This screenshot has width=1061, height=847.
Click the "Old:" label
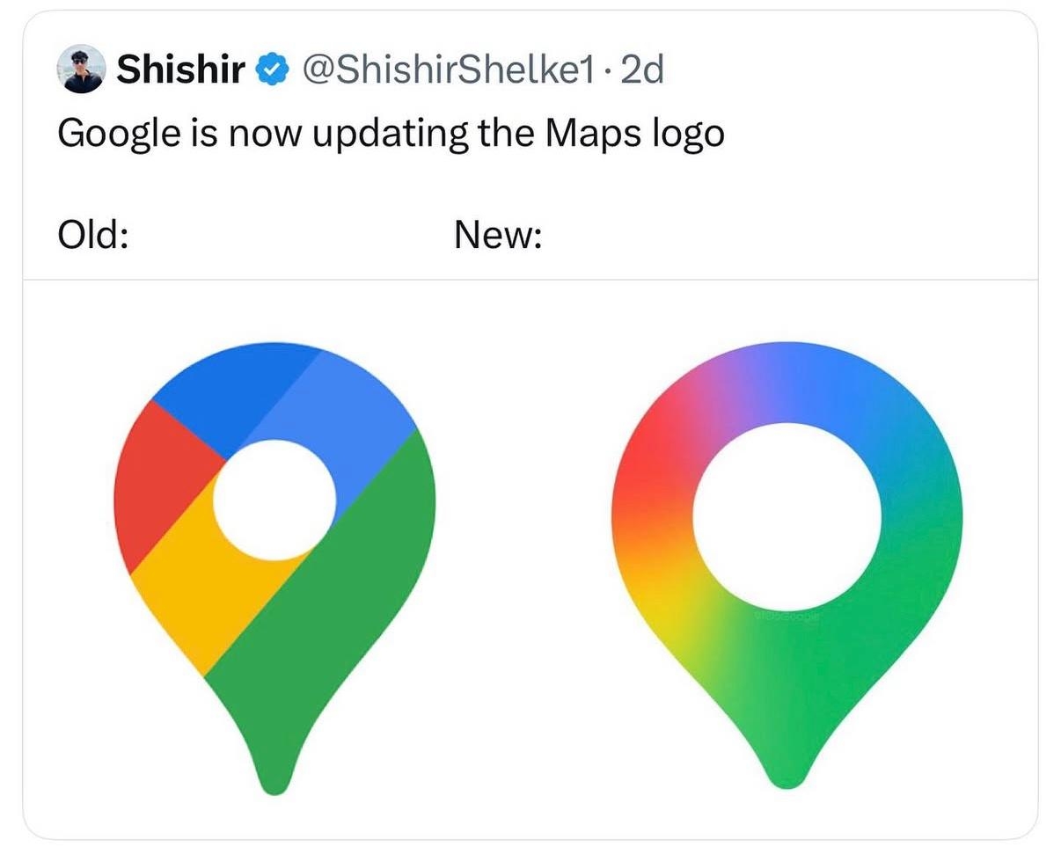tap(93, 235)
